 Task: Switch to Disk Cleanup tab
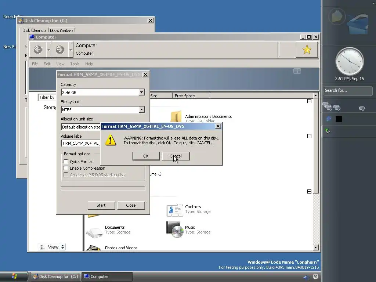34,30
